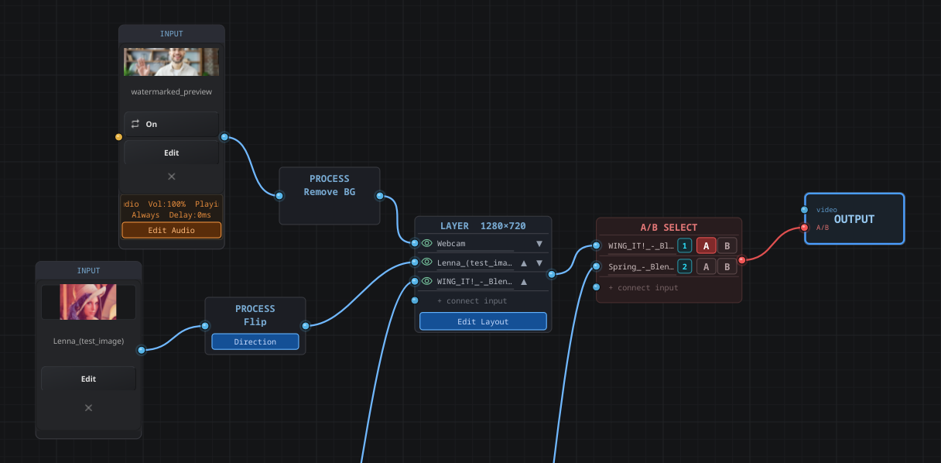Click the orange audio port on watermarked_preview
The width and height of the screenshot is (941, 463).
pos(118,137)
